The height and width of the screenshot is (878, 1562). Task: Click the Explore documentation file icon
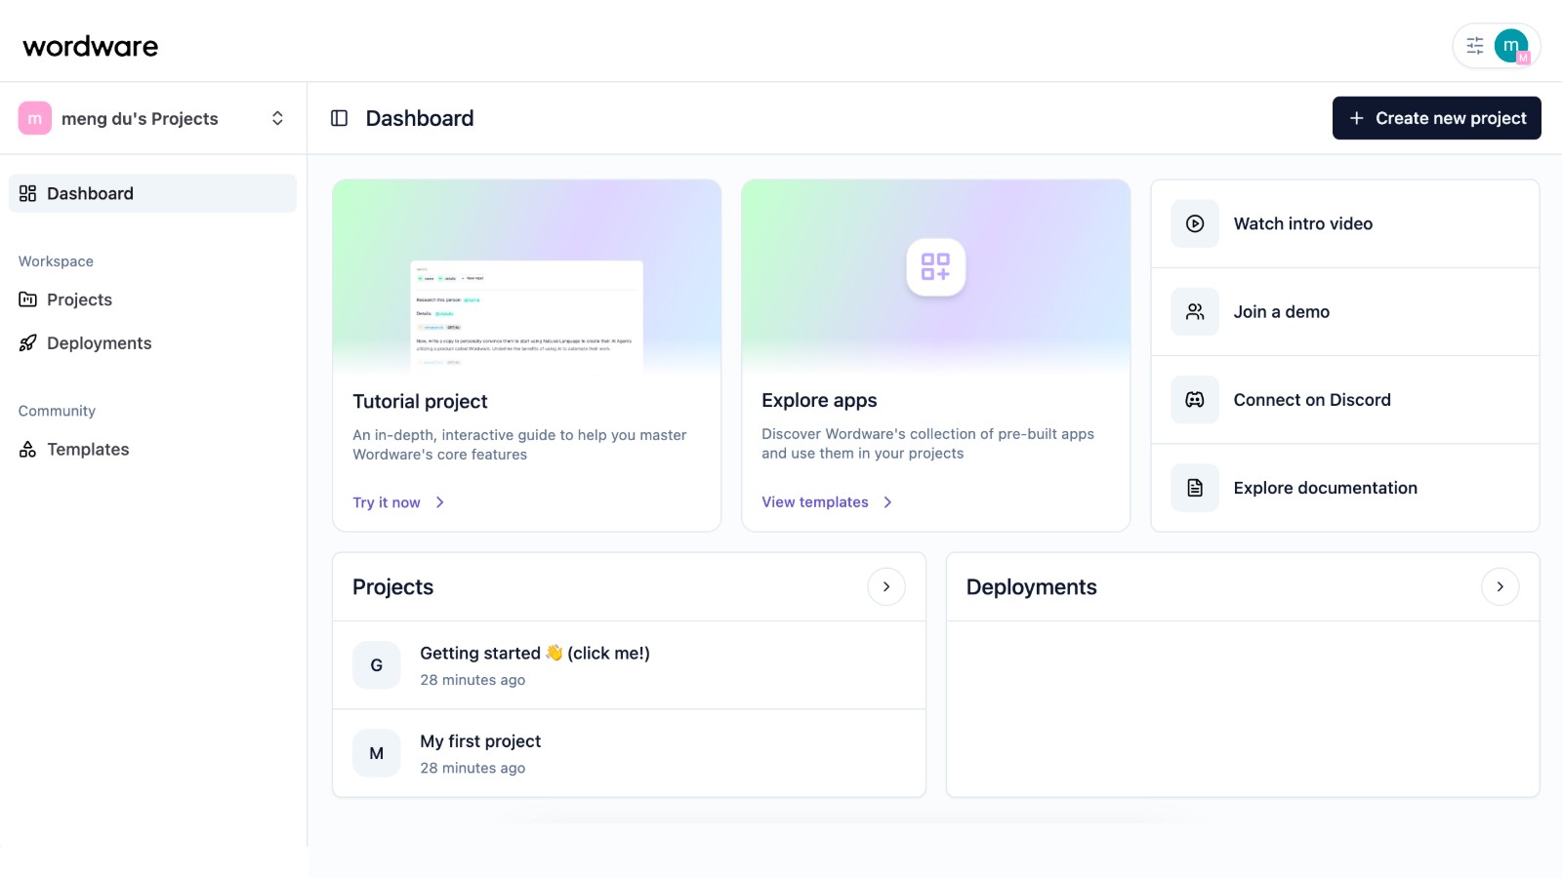[1195, 487]
